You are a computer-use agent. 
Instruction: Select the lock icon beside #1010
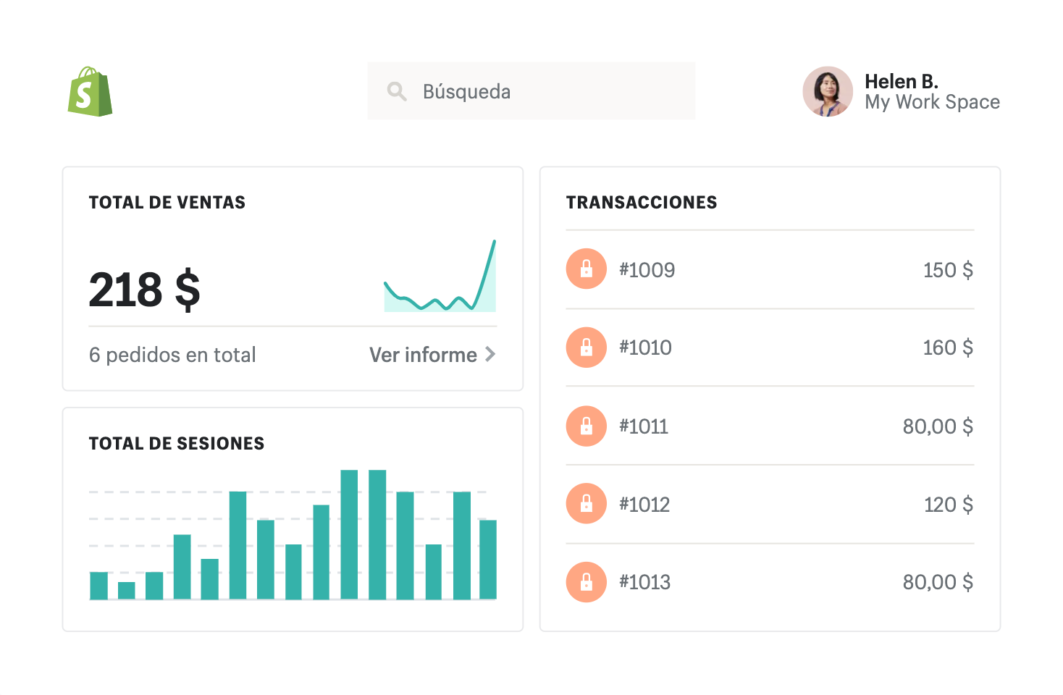click(x=586, y=347)
